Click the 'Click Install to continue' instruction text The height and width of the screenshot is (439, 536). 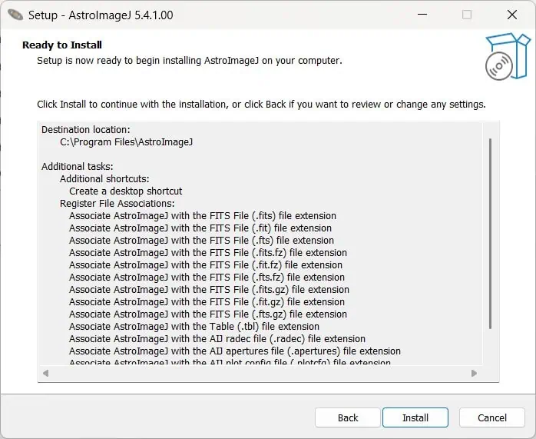(x=261, y=105)
